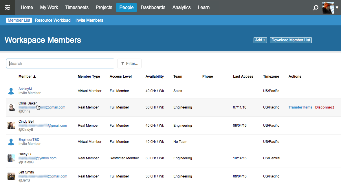Click Haley G's avatar picture

point(11,158)
